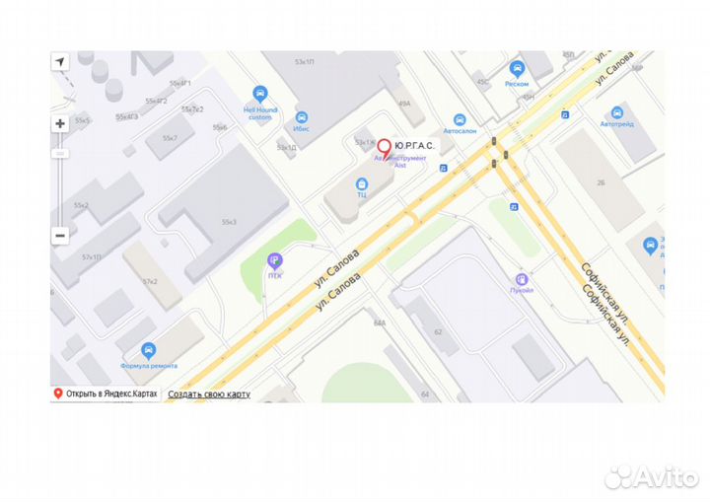Click the Ю.Р.Г.А.С. label balloon
Viewport: 710px width, 502px height.
pos(414,146)
